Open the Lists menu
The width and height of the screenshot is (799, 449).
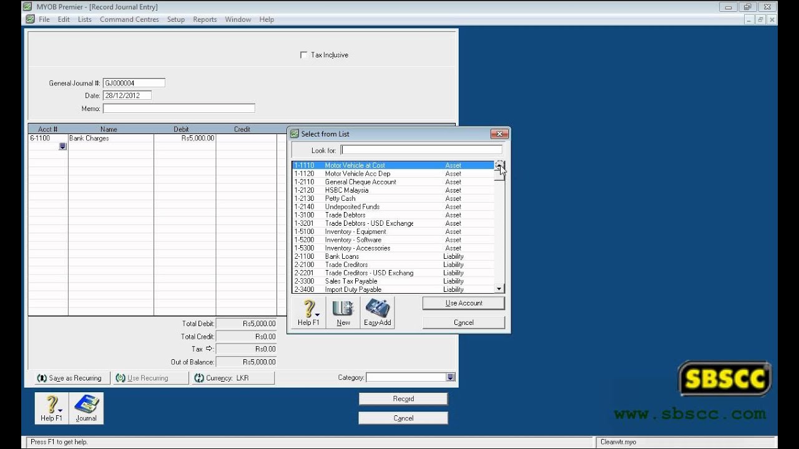(85, 19)
